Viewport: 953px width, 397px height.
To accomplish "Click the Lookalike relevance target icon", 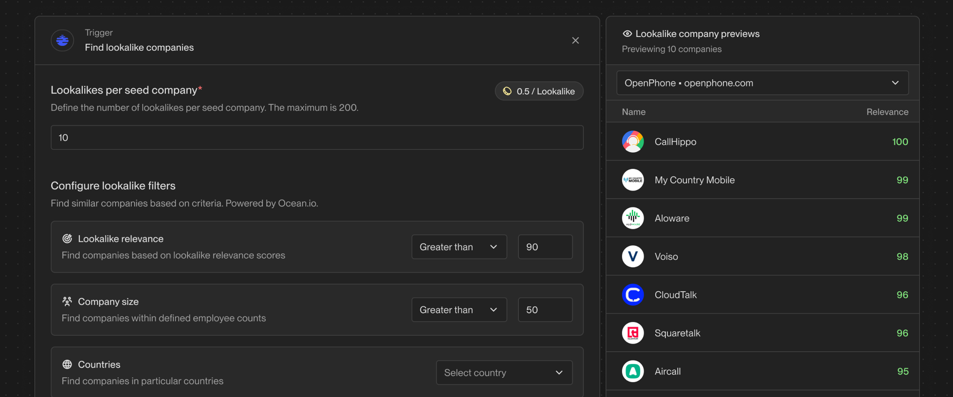I will [x=67, y=239].
